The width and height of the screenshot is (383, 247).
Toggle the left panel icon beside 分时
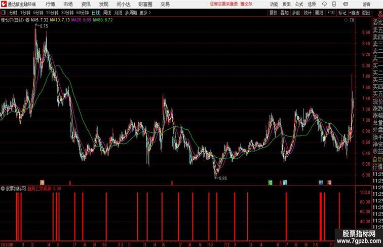tap(4, 12)
